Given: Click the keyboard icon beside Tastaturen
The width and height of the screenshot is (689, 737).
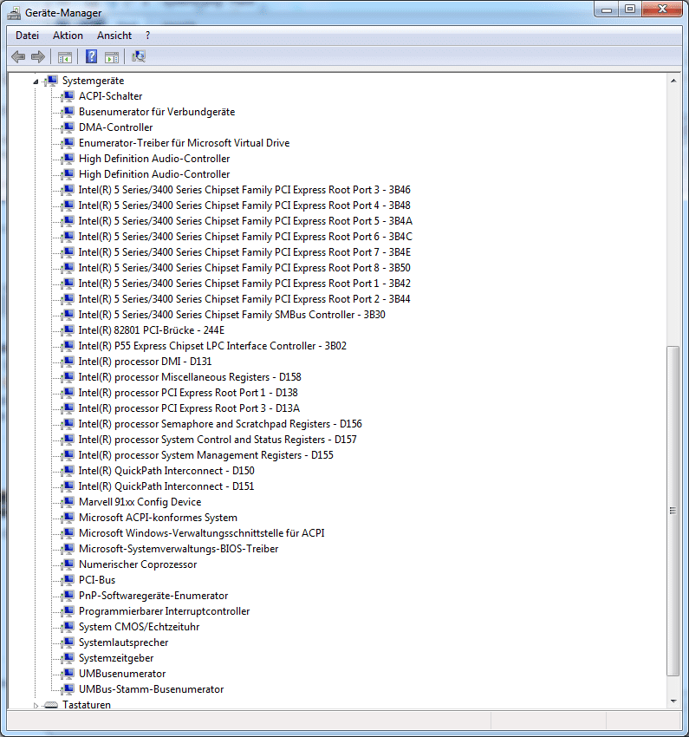Looking at the screenshot, I should coord(51,705).
